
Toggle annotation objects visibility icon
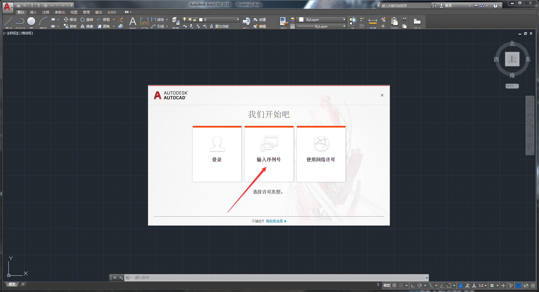pyautogui.click(x=461, y=285)
